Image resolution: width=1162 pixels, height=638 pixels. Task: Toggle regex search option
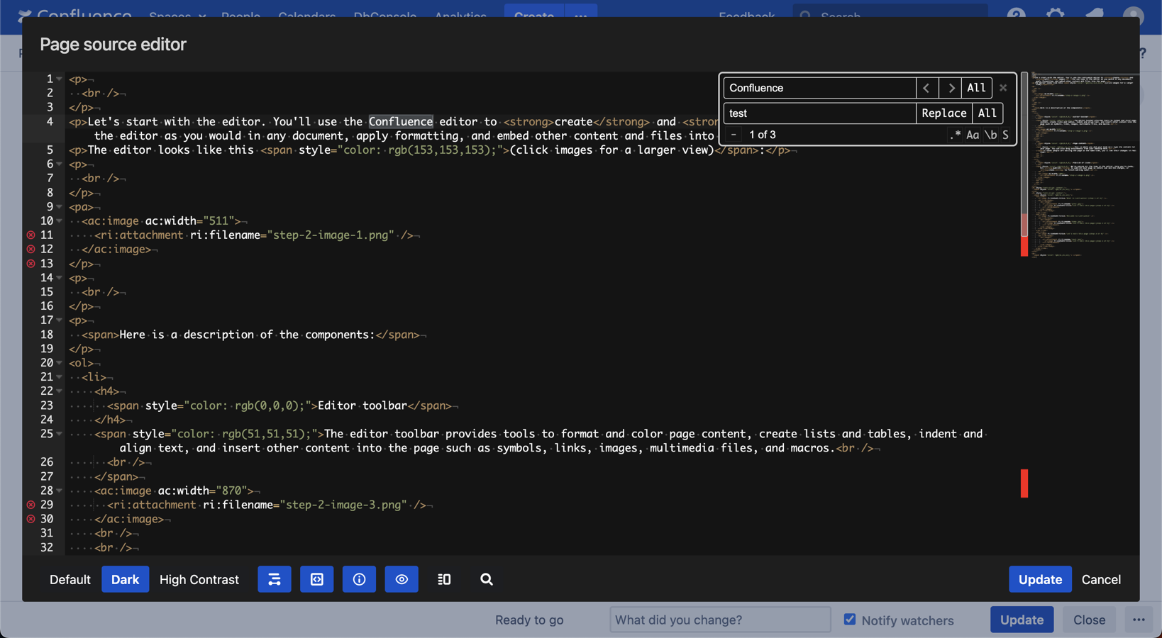coord(956,135)
